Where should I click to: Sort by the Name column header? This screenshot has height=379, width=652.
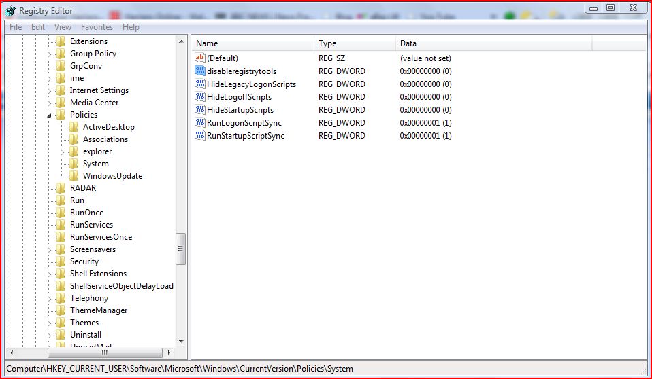[x=252, y=43]
